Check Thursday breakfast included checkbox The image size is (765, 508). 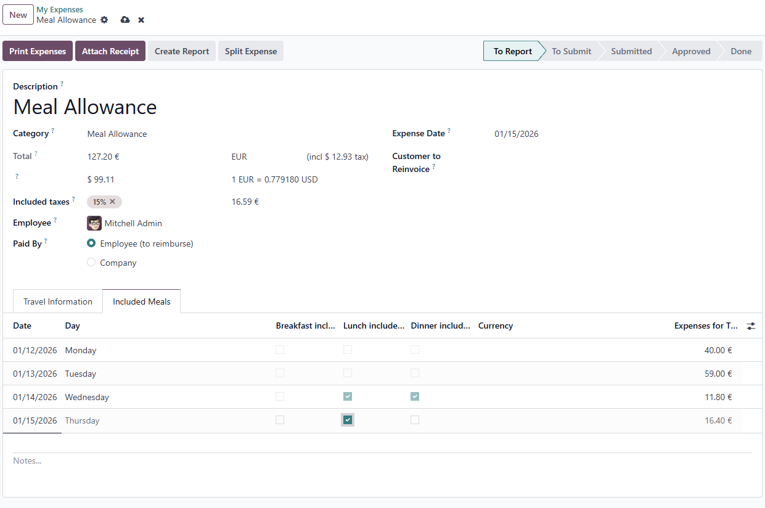(280, 420)
